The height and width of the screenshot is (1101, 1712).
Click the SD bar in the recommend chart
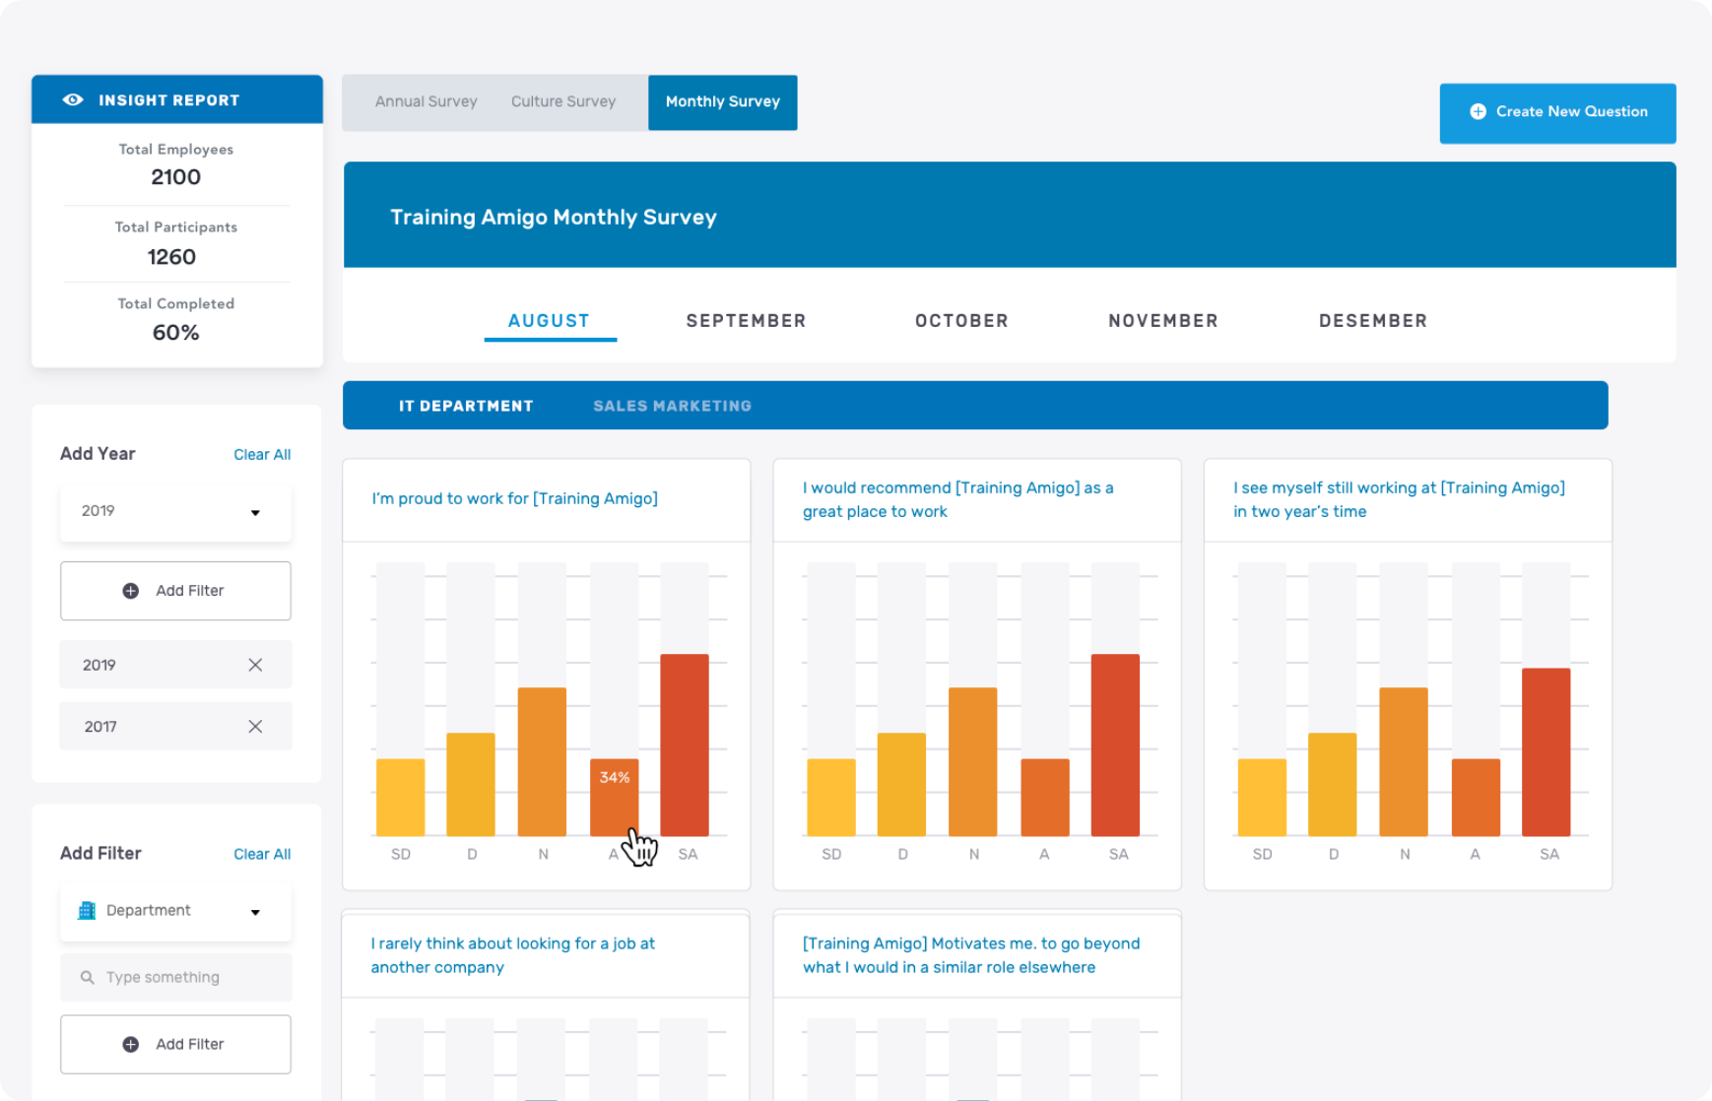[x=831, y=798]
